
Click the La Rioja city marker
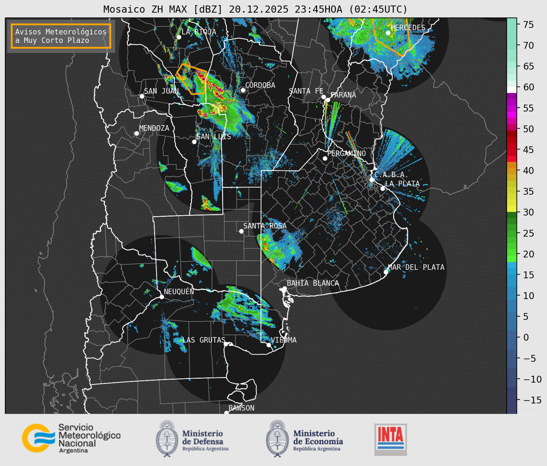click(x=179, y=37)
